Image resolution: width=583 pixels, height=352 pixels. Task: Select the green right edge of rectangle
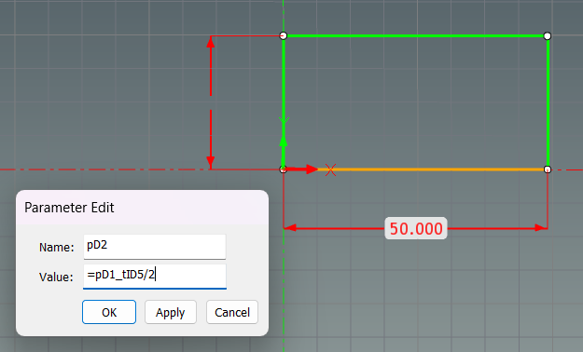548,102
